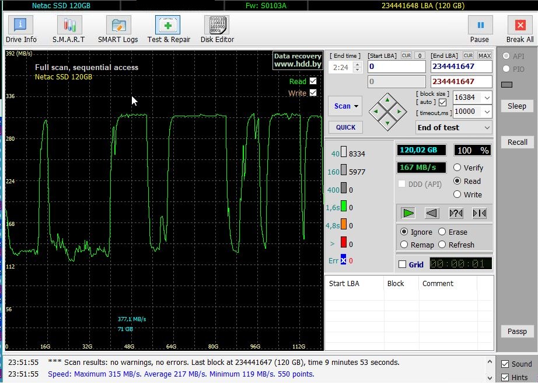The height and width of the screenshot is (383, 538).
Task: Open the Scan dropdown menu
Action: coord(345,106)
